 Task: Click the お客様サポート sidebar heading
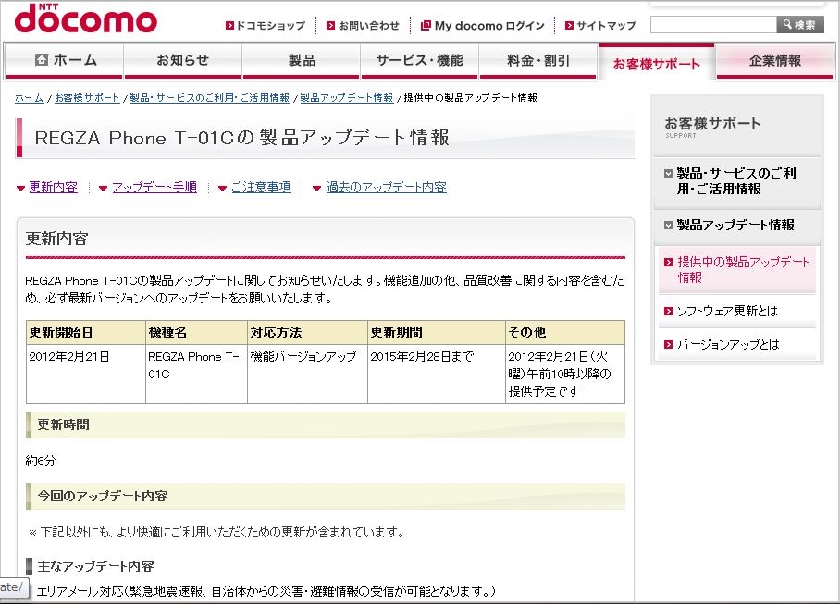point(712,124)
